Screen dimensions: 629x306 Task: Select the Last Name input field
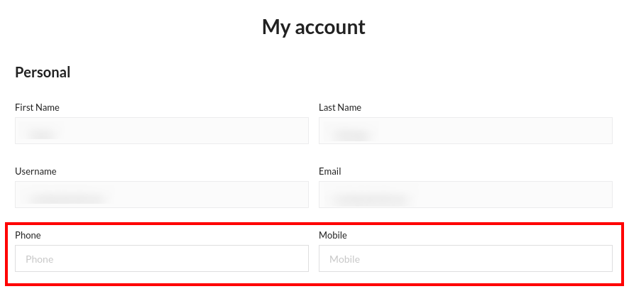pos(465,131)
